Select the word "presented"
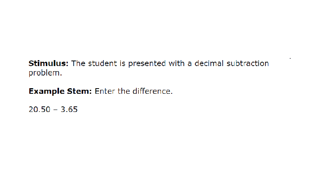 point(147,64)
